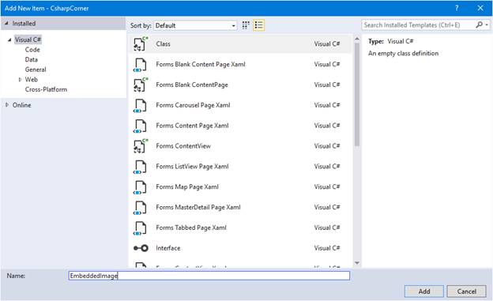Expand the Online section
The width and height of the screenshot is (493, 301).
coord(7,105)
